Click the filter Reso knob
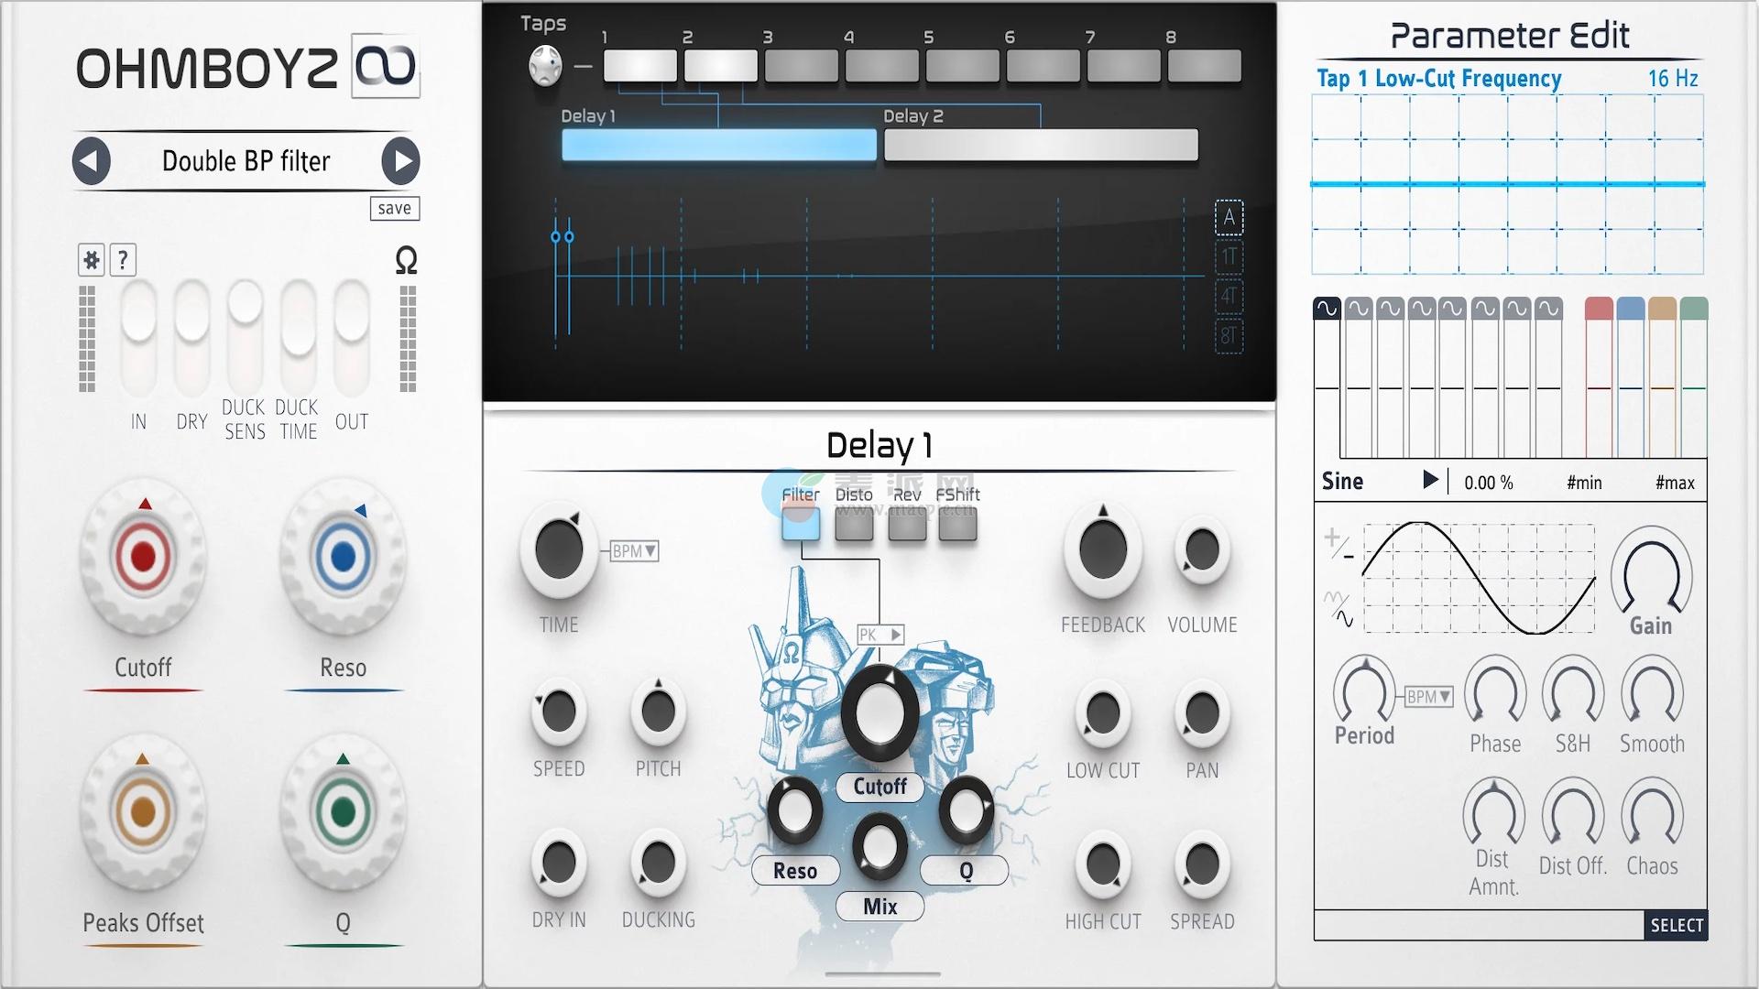The width and height of the screenshot is (1759, 989). [794, 810]
